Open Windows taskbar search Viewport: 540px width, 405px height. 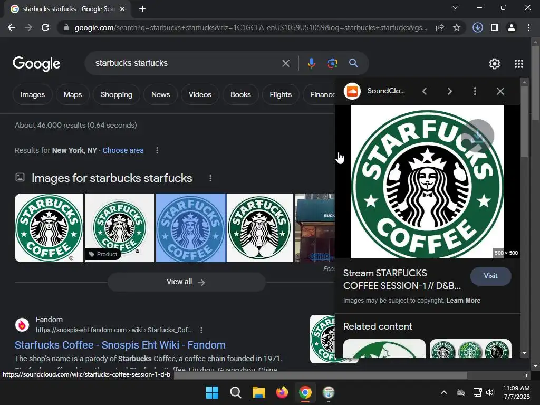click(x=236, y=392)
